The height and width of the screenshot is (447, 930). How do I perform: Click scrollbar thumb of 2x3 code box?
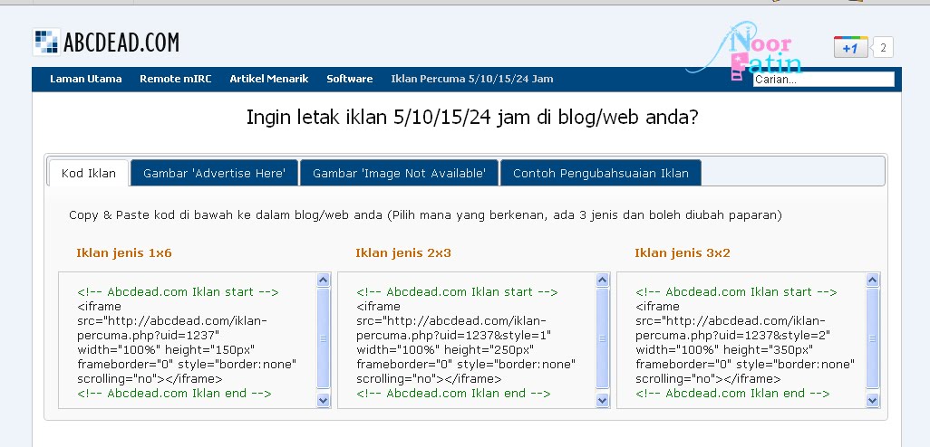(603, 338)
